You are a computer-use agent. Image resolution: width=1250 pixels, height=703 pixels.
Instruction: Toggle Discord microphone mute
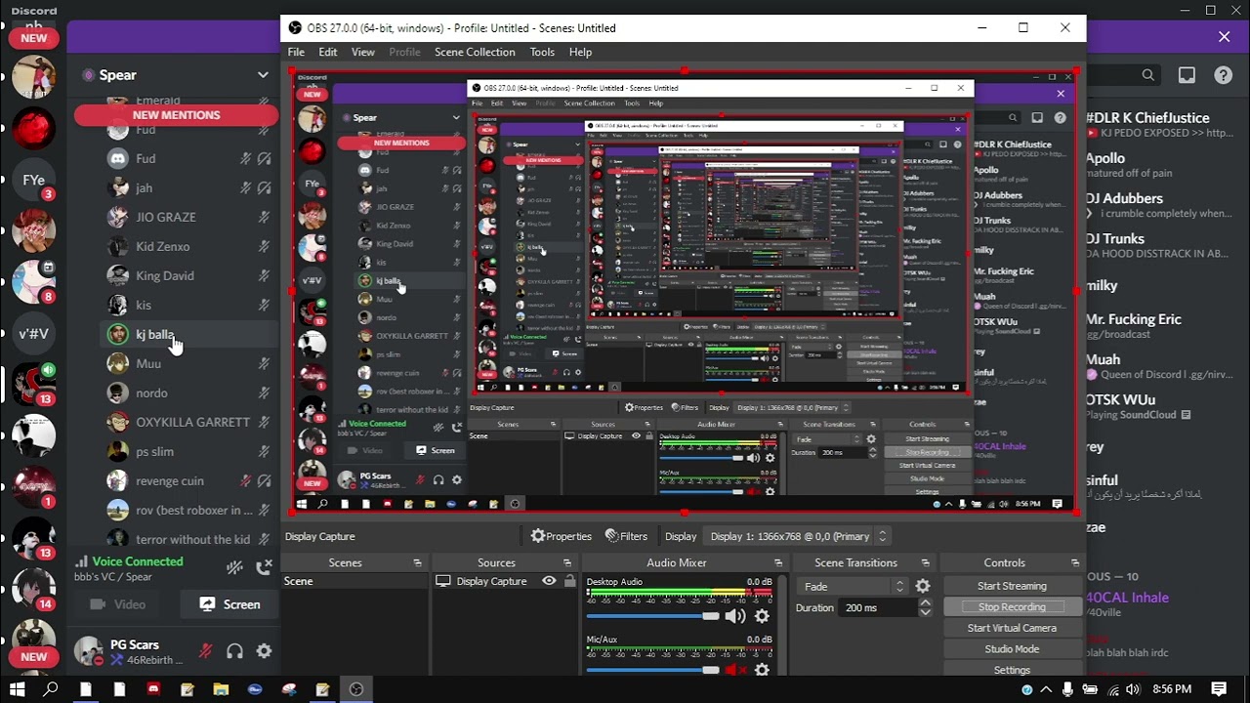coord(206,651)
